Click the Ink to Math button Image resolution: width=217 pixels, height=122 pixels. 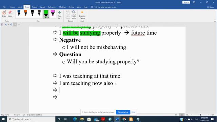point(74,15)
